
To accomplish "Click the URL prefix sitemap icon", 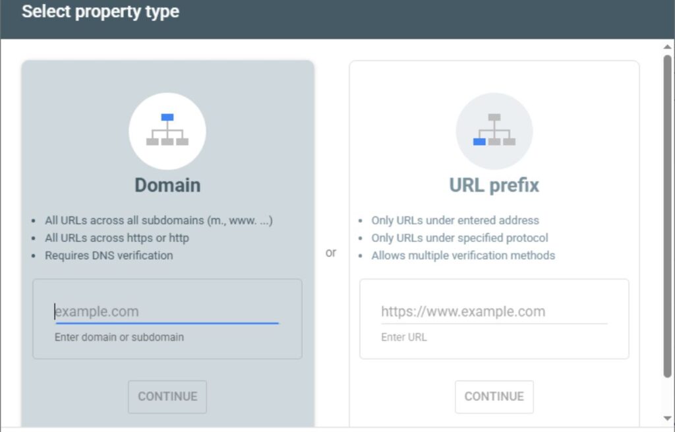I will [x=494, y=131].
